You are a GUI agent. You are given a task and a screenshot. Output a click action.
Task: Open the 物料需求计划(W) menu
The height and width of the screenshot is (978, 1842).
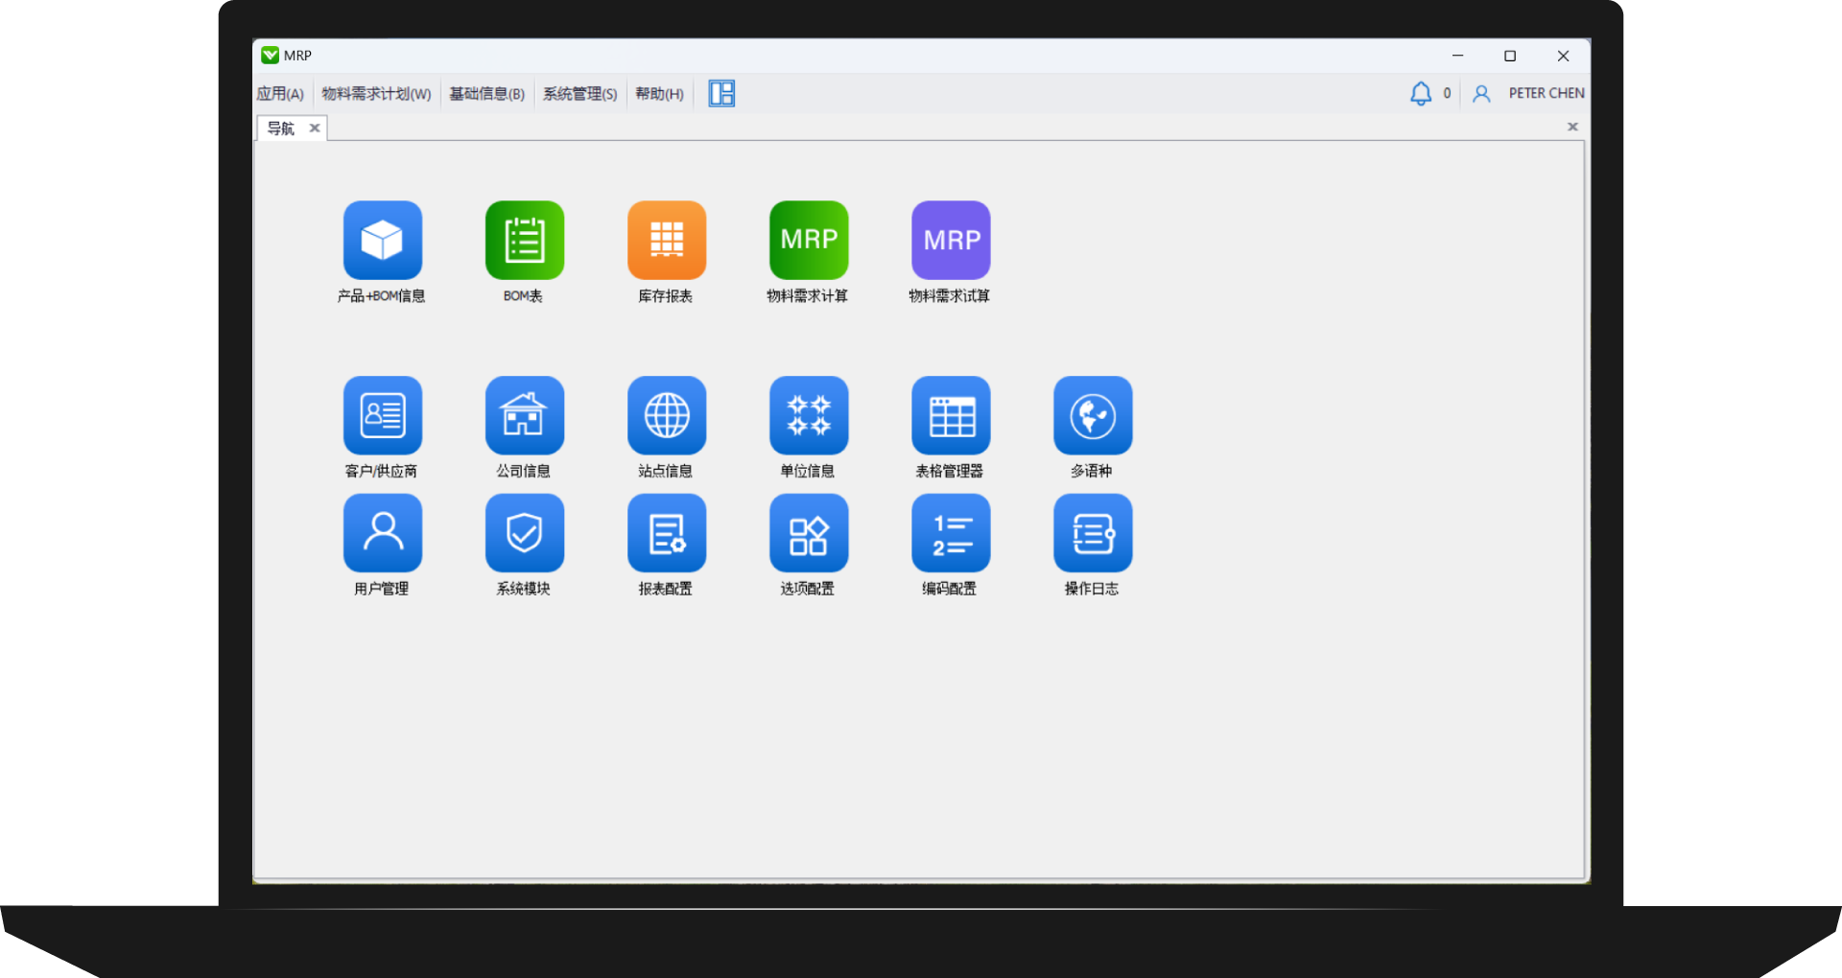pyautogui.click(x=377, y=93)
